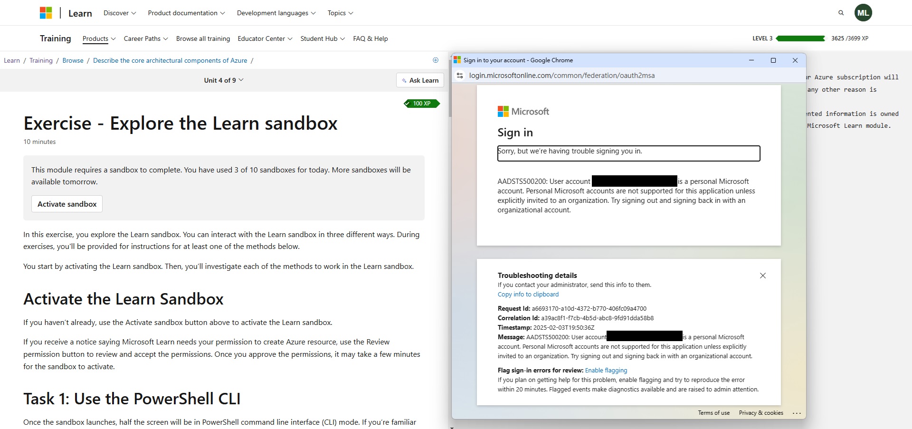Go to Browse all training

[x=203, y=38]
